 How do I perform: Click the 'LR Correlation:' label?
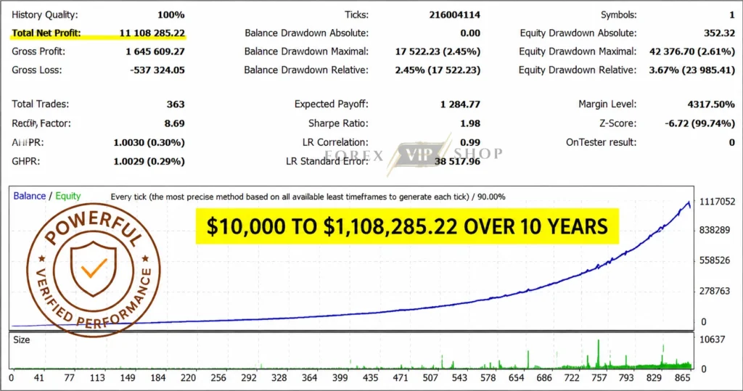click(335, 142)
